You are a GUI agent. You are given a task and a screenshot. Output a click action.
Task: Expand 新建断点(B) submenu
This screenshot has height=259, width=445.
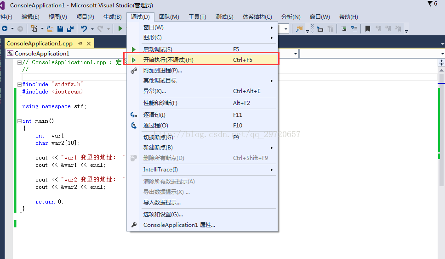[x=202, y=148]
